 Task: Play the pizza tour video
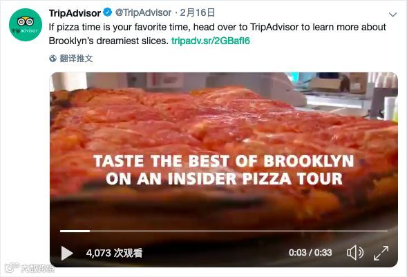pyautogui.click(x=67, y=253)
